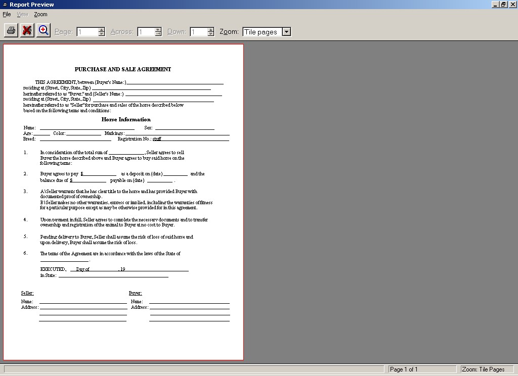518x376 pixels.
Task: Open the File menu
Action: pos(7,15)
